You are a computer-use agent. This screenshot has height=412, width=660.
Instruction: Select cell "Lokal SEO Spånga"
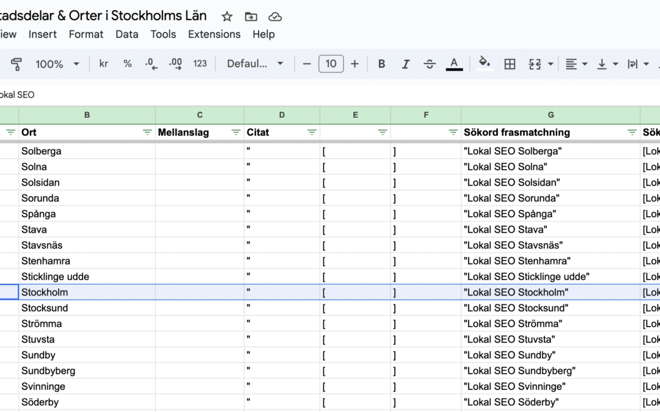point(551,214)
